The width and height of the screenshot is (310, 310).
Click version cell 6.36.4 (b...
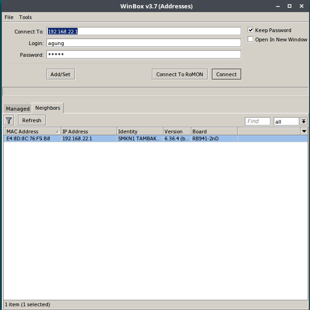pyautogui.click(x=178, y=139)
